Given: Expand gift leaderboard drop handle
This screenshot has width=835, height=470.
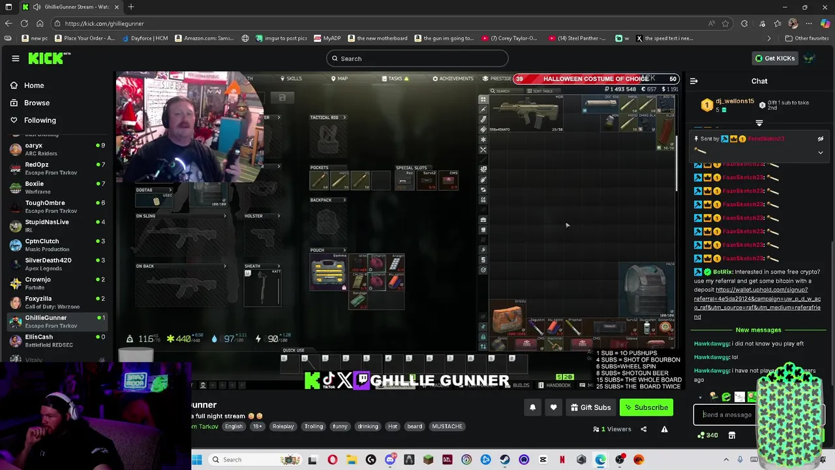Looking at the screenshot, I should point(759,123).
